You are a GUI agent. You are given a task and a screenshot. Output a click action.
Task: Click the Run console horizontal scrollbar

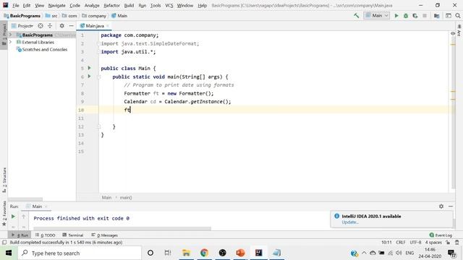[122, 228]
